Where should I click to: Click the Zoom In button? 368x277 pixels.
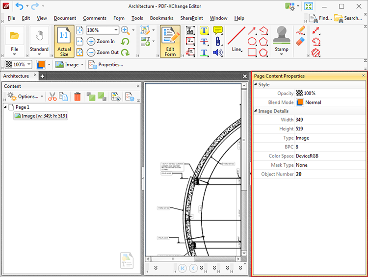coord(101,41)
